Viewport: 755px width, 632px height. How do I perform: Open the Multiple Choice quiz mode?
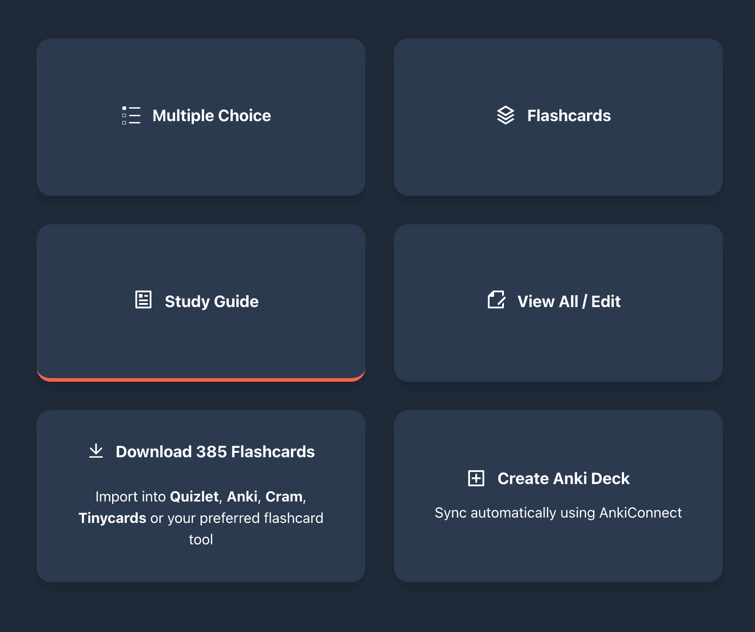pyautogui.click(x=201, y=117)
